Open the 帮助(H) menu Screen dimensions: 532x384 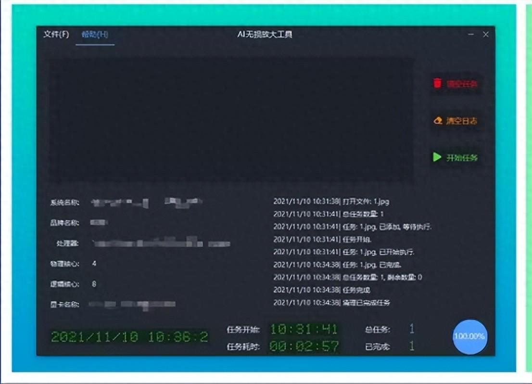(95, 35)
